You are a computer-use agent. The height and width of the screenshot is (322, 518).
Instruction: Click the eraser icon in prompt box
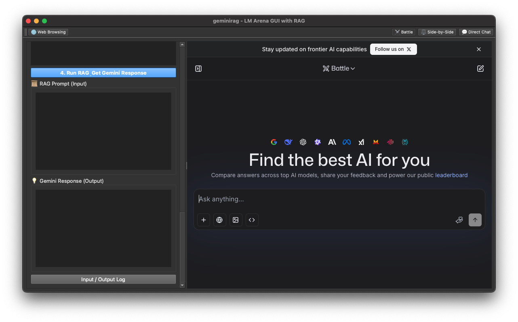pyautogui.click(x=459, y=220)
